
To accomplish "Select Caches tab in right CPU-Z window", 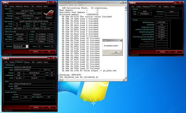I will tap(139, 7).
